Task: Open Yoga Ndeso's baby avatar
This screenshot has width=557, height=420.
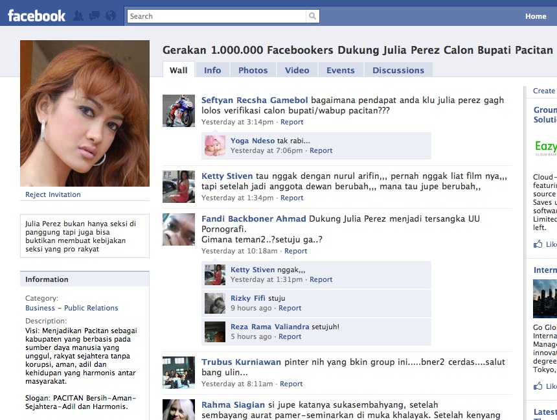Action: pyautogui.click(x=214, y=145)
